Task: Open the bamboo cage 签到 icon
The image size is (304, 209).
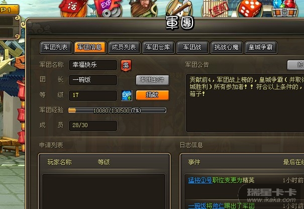Action: 215,8
